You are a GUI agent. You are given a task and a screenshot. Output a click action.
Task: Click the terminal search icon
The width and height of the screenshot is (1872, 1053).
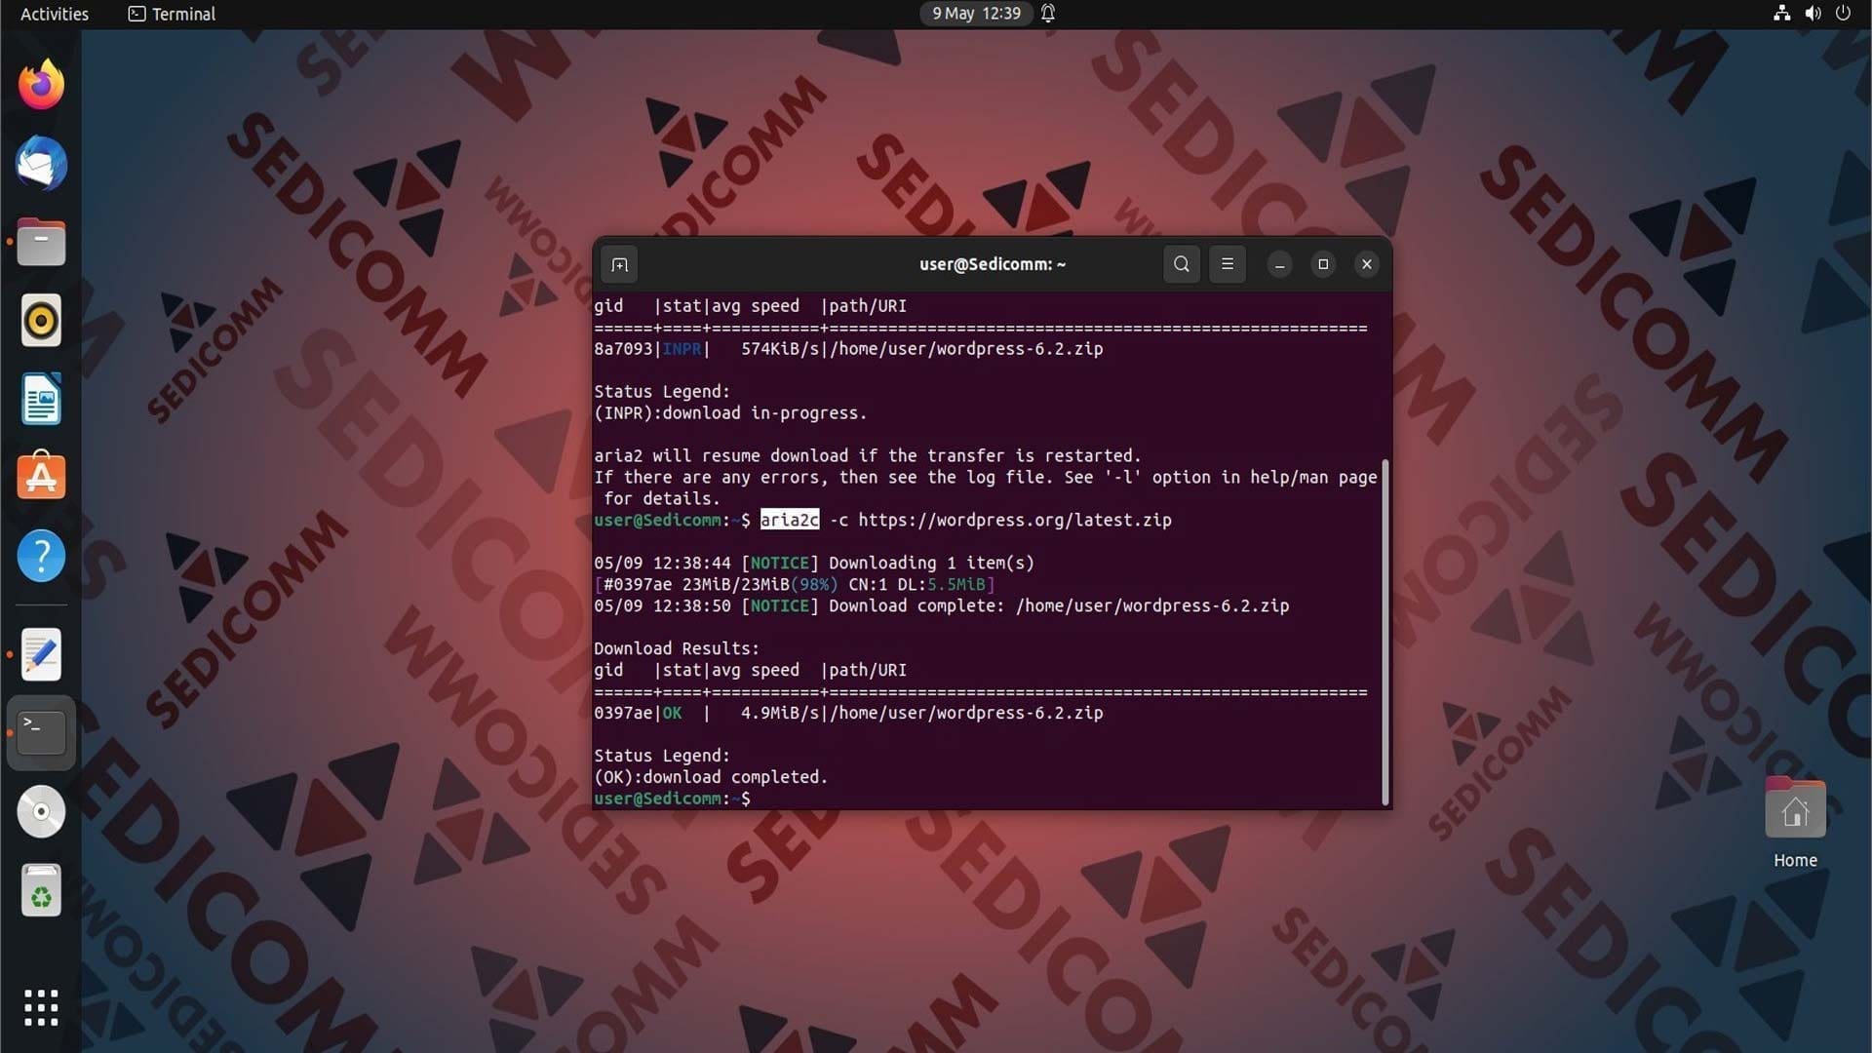(x=1181, y=264)
